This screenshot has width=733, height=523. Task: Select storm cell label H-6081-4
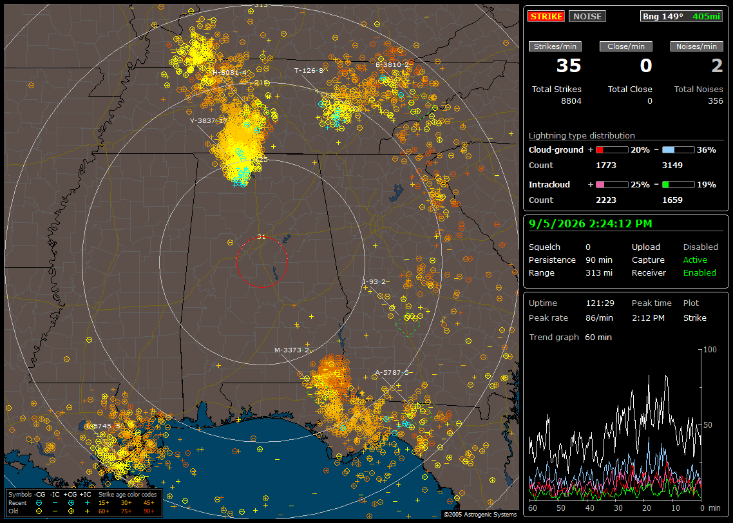(229, 72)
